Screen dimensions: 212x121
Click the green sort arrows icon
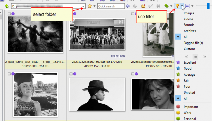point(166,6)
